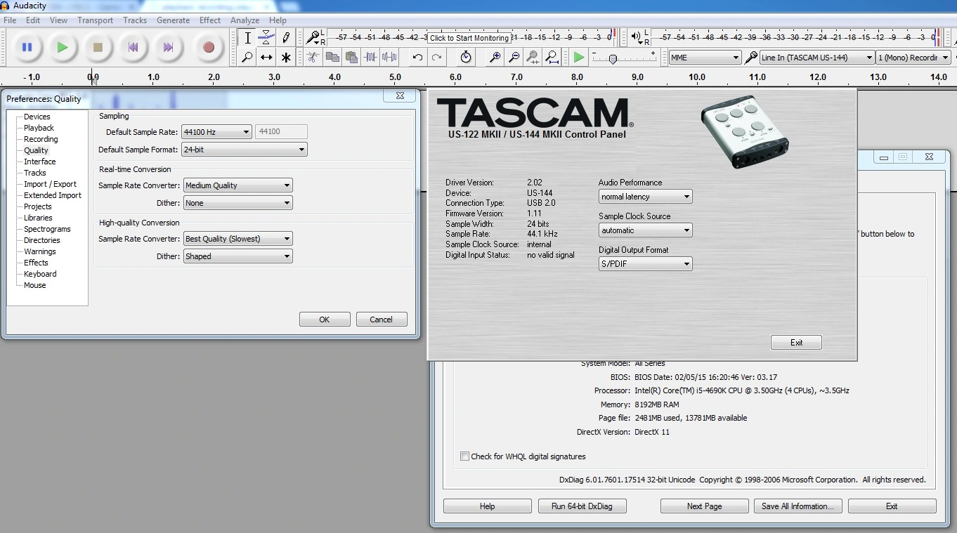Viewport: 957px width, 533px height.
Task: Open the 1 (Mono) Recording channels dropdown
Action: 913,58
